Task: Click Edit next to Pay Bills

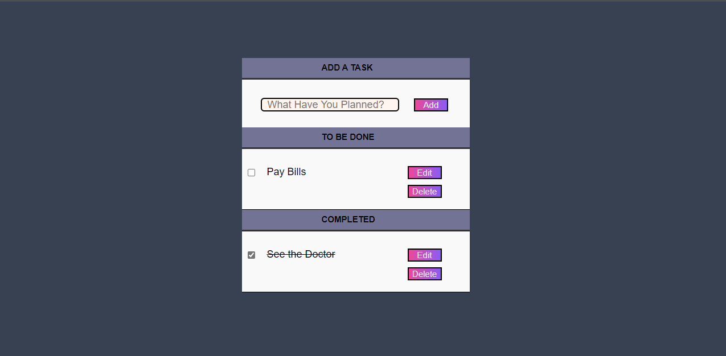Action: click(x=424, y=172)
